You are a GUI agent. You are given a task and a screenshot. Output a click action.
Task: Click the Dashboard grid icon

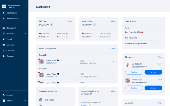tap(4, 28)
